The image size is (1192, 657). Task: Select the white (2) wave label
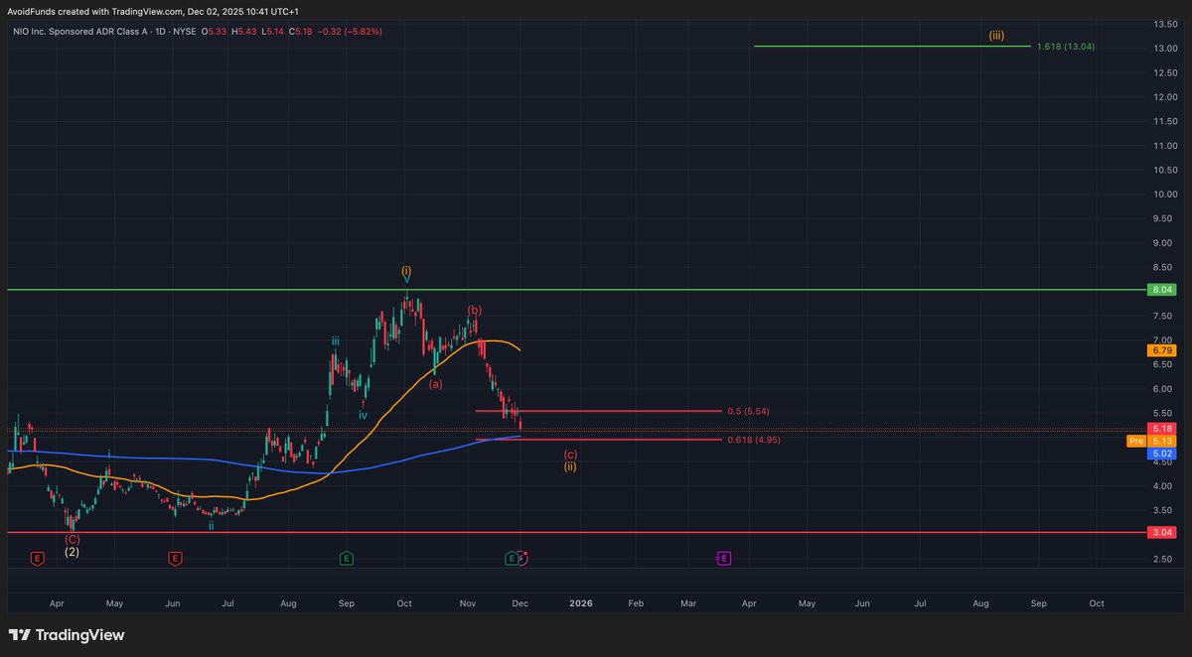click(72, 552)
